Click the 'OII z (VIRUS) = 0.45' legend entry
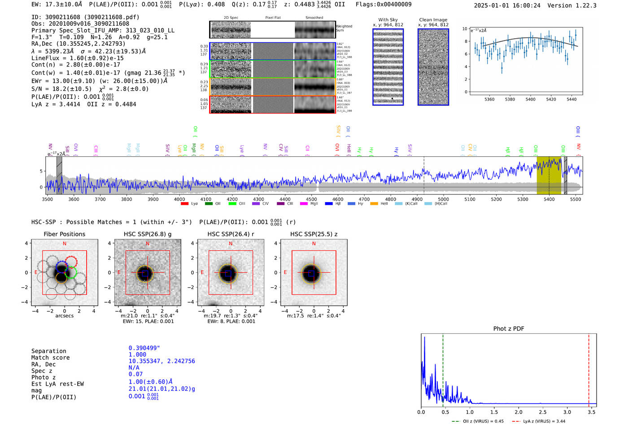This screenshot has width=628, height=428. click(478, 421)
